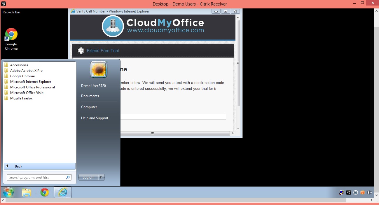
Task: Click the Citrix window scroll-down arrow
Action: [376, 196]
